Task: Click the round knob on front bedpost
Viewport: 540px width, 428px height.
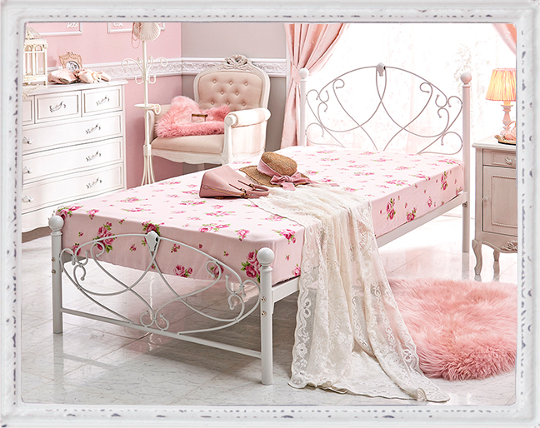Action: pos(265,256)
